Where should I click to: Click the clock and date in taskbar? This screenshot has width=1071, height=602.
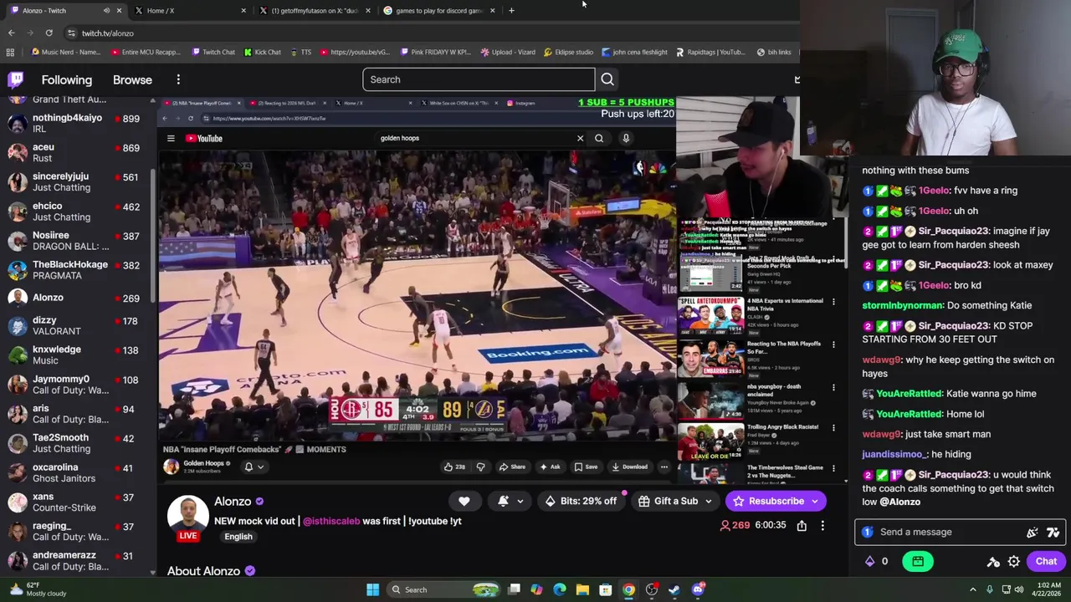1047,589
